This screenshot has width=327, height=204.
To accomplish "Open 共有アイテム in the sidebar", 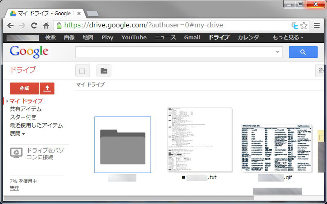I will click(x=26, y=109).
